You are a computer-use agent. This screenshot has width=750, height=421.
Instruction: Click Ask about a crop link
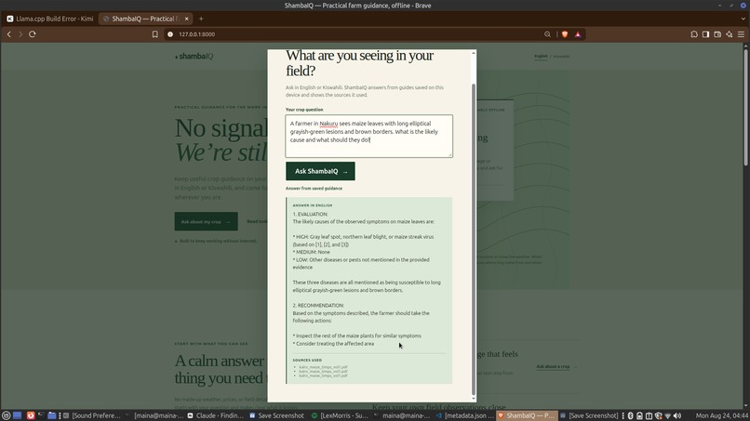point(553,366)
